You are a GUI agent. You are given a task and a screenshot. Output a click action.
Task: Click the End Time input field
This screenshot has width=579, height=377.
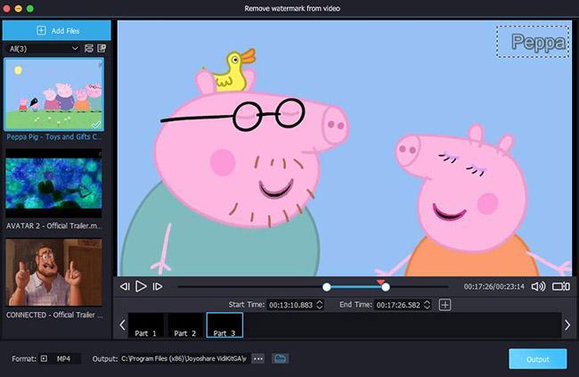398,305
